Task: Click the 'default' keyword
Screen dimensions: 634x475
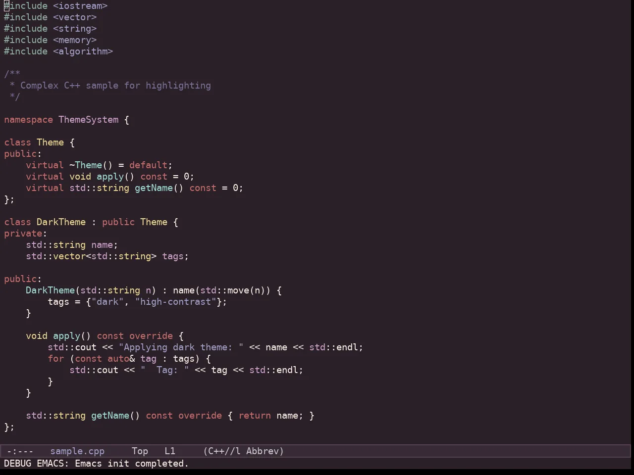Action: click(x=148, y=165)
